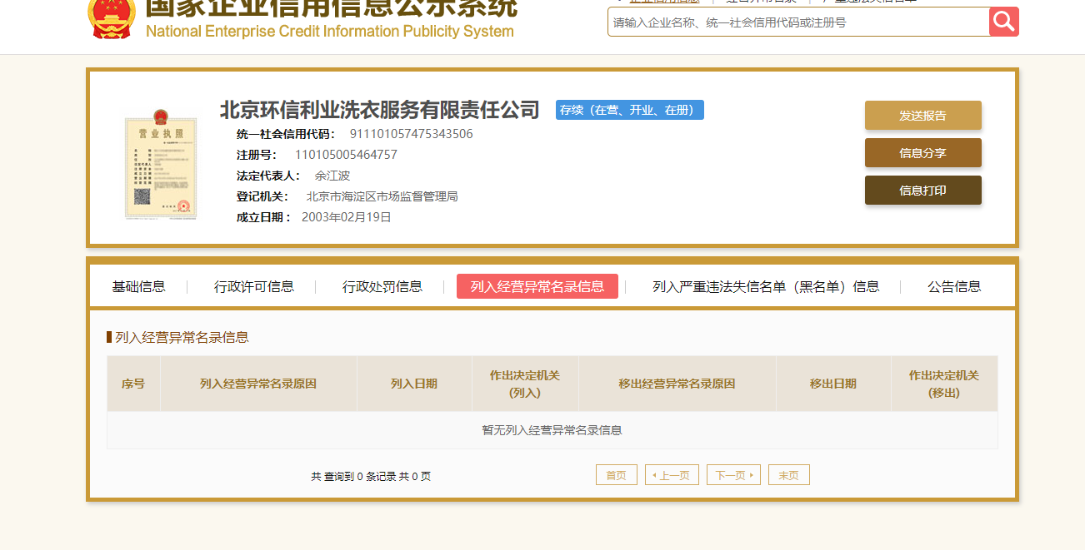Click credit code 911101057475343506

(411, 134)
